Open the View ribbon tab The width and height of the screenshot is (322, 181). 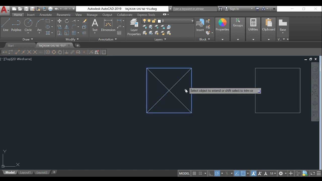(x=78, y=15)
